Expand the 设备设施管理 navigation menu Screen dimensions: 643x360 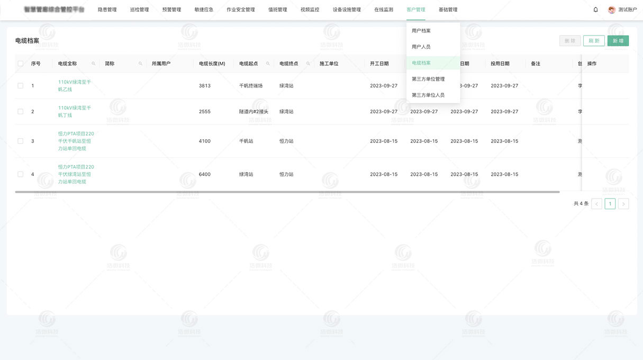pyautogui.click(x=347, y=10)
